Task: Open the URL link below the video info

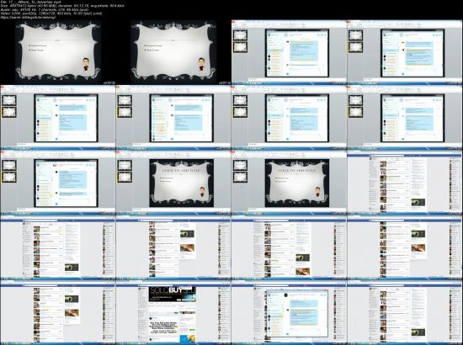Action: pyautogui.click(x=28, y=18)
